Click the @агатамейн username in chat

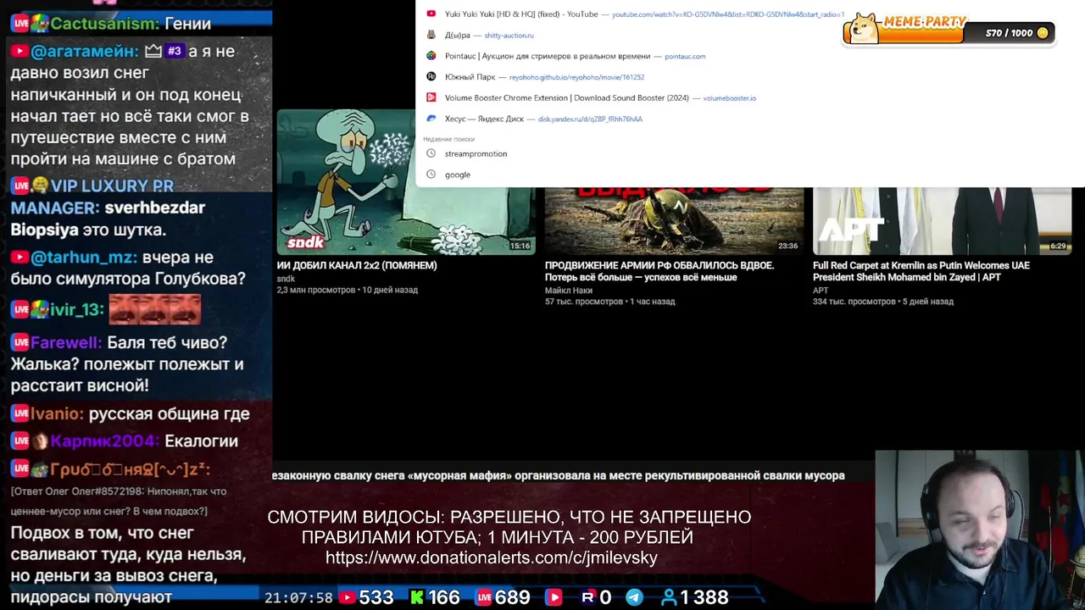(x=84, y=52)
